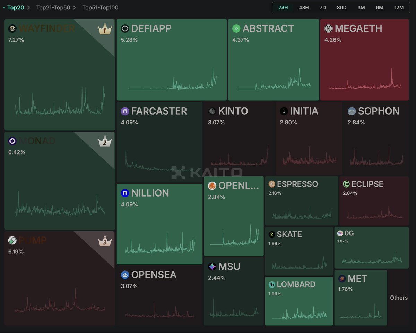Click the Espresso 2.16% value
This screenshot has width=416, height=333.
point(275,193)
